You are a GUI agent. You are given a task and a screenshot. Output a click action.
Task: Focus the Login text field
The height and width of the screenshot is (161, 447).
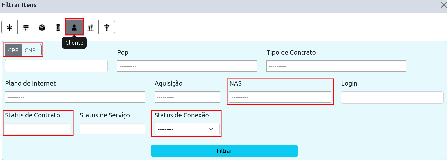[x=392, y=98]
